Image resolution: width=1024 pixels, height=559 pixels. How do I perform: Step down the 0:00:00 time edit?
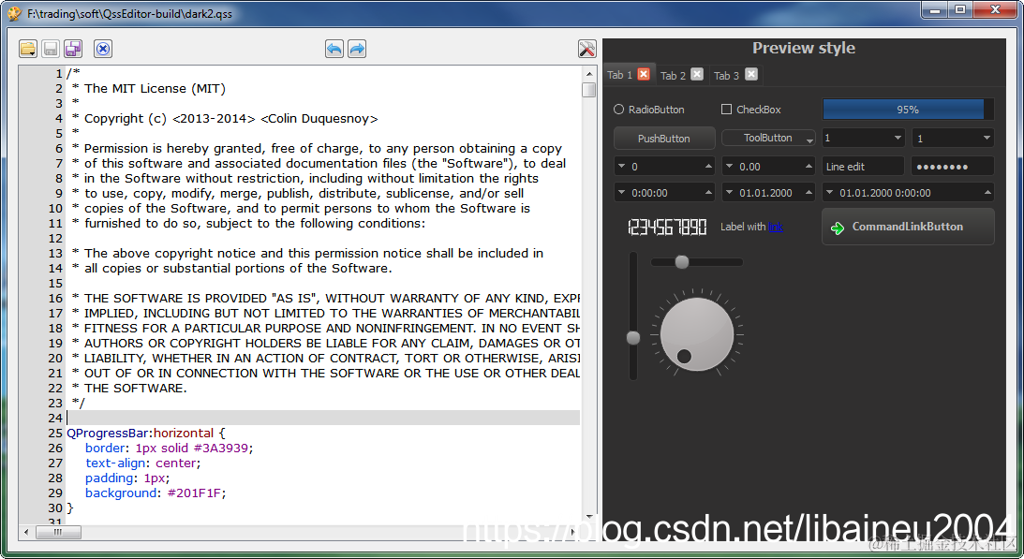[x=621, y=193]
